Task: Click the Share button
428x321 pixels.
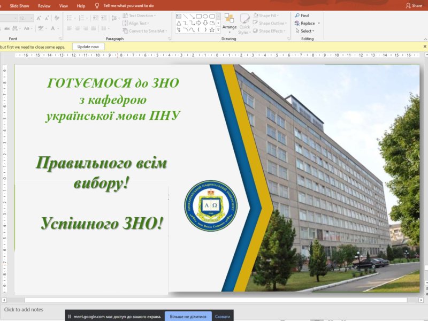Action: (x=414, y=5)
